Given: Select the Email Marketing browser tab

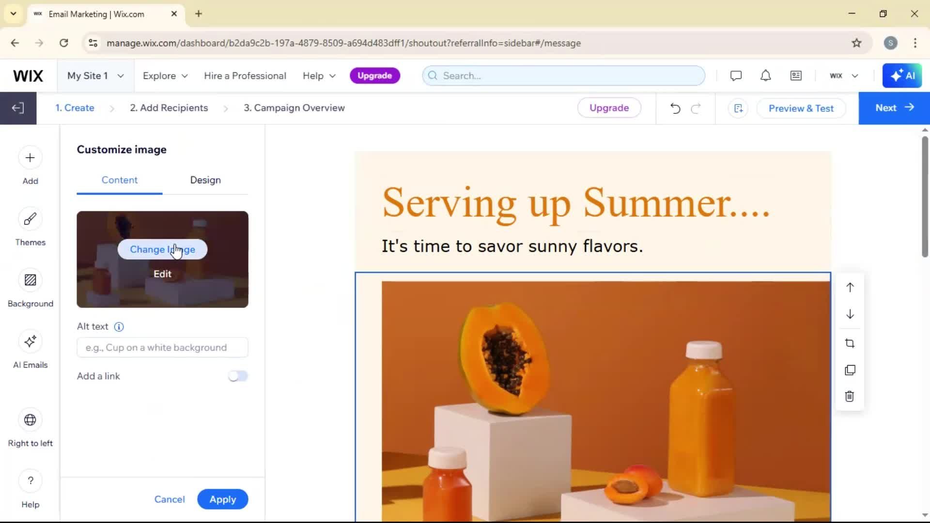Looking at the screenshot, I should 106,14.
